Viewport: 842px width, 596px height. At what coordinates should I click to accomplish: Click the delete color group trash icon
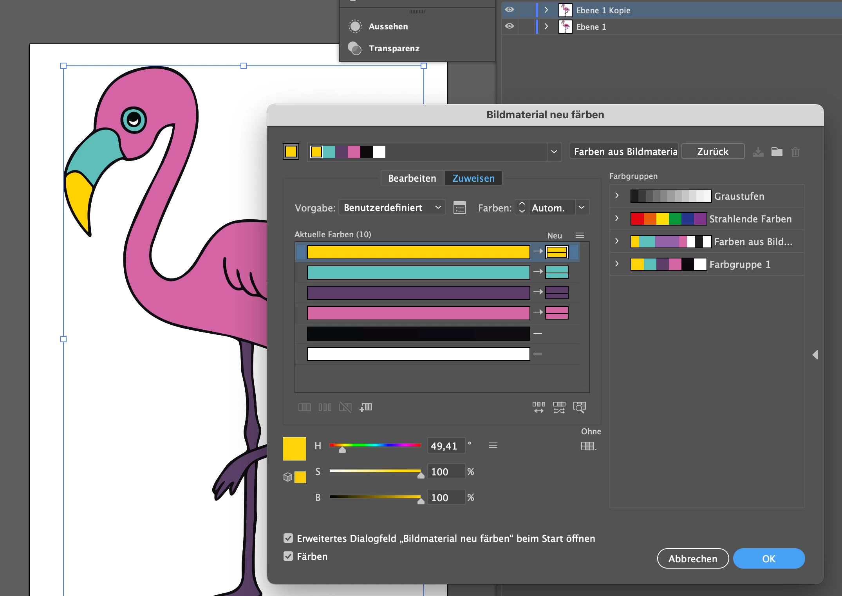[x=795, y=152]
